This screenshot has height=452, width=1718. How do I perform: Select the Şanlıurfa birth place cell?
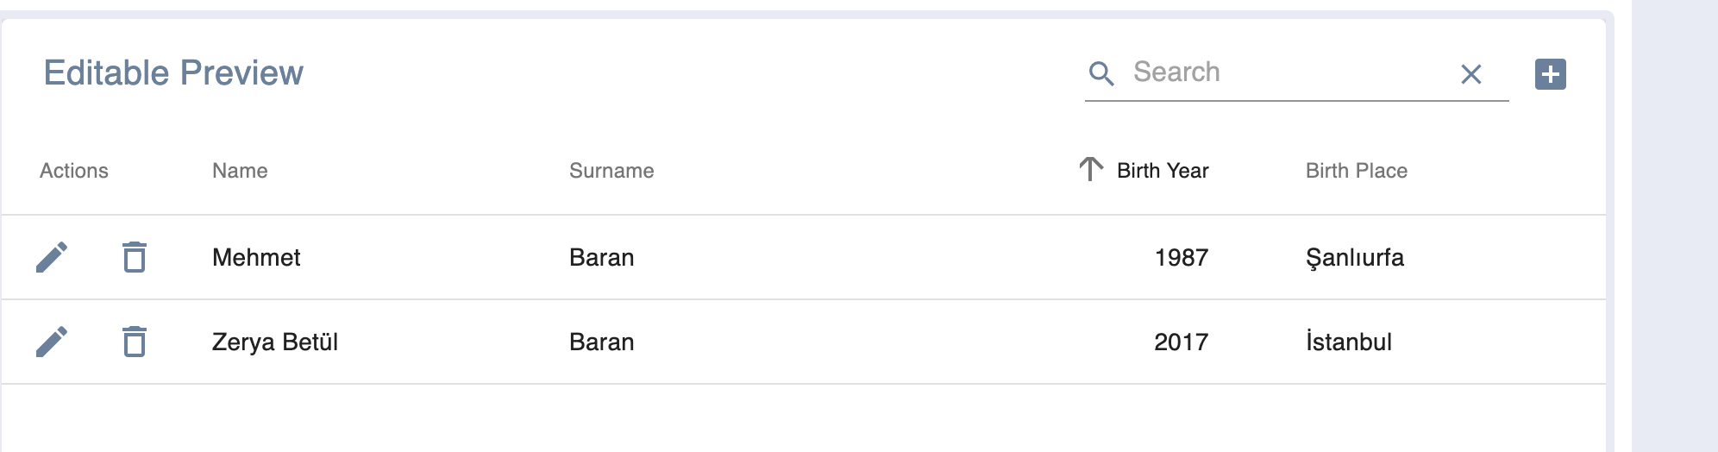pos(1354,257)
